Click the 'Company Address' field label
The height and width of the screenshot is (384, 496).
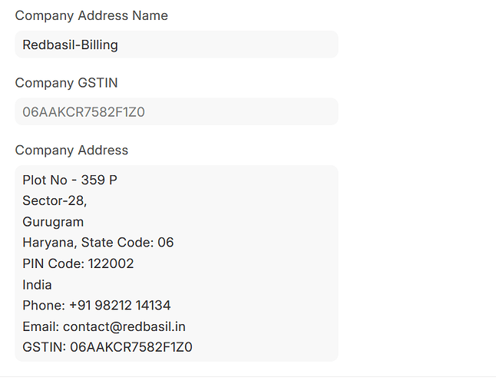[71, 150]
